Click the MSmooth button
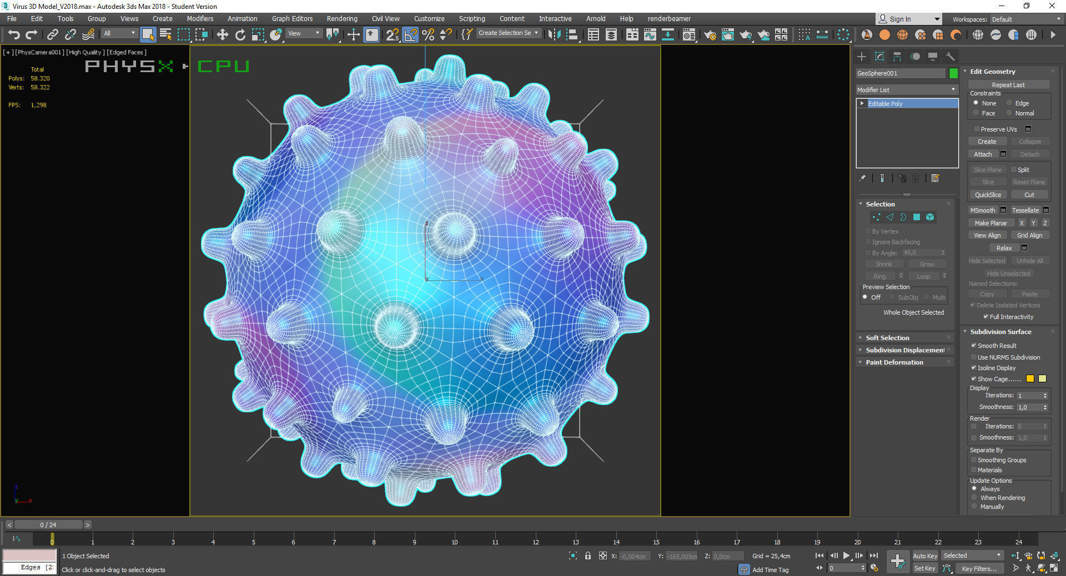Screen dimensions: 1066x576 click(x=983, y=210)
